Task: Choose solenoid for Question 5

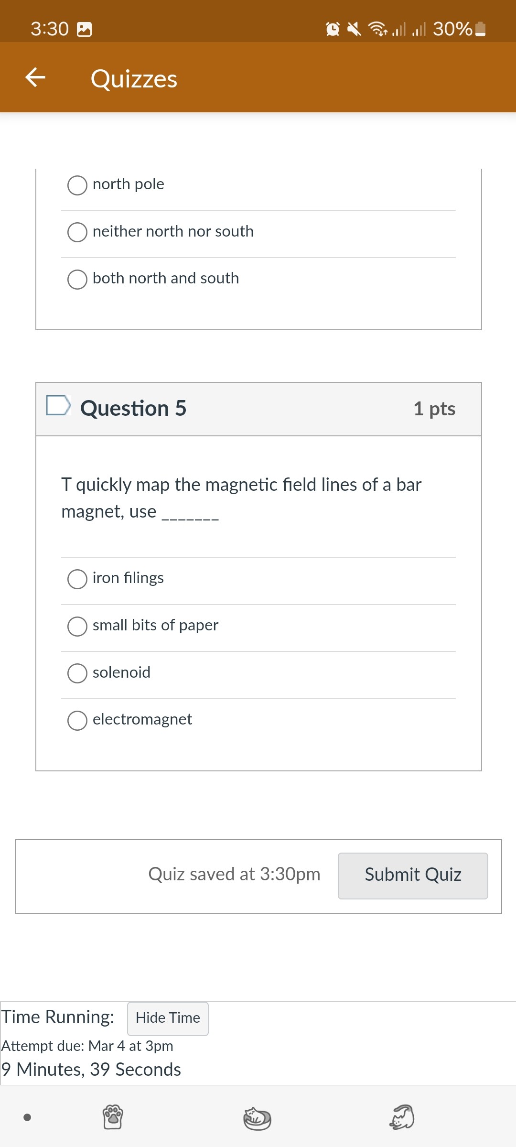Action: pyautogui.click(x=77, y=674)
